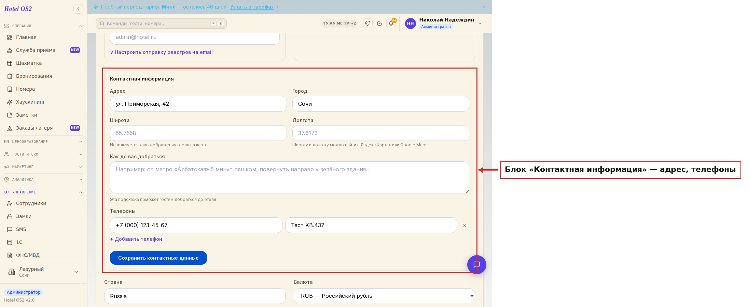Dismiss the trial period banner
This screenshot has width=749, height=307.
pos(484,7)
